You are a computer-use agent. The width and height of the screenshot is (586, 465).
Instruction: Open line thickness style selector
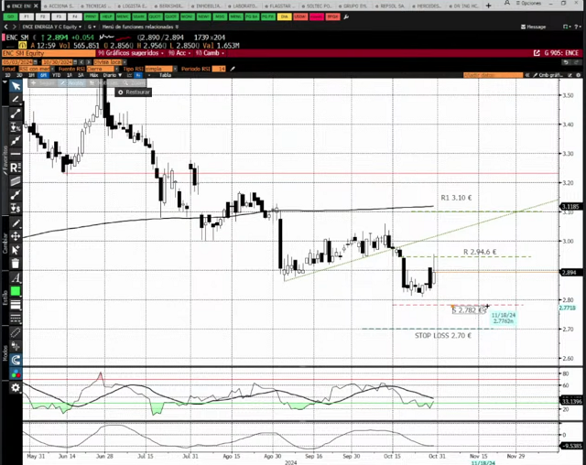[x=16, y=305]
